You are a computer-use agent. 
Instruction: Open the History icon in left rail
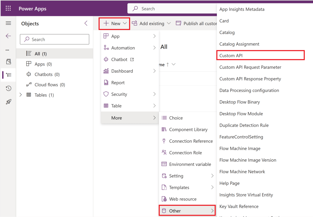pyautogui.click(x=8, y=88)
